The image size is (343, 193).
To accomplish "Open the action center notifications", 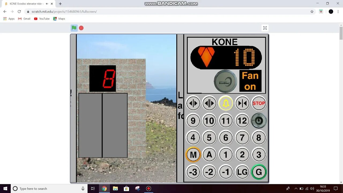I will coord(336,188).
